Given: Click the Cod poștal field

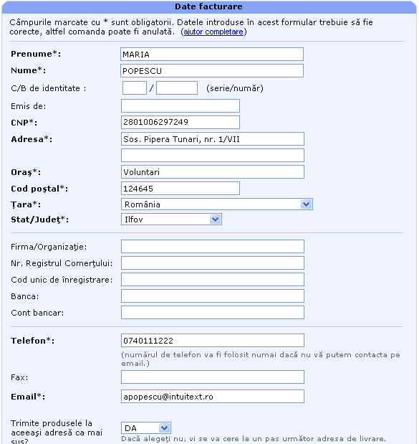Looking at the screenshot, I should [180, 189].
